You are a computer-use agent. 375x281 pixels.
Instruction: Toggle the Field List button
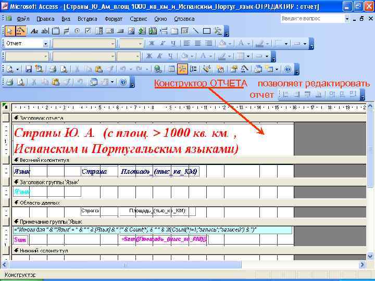(x=171, y=69)
